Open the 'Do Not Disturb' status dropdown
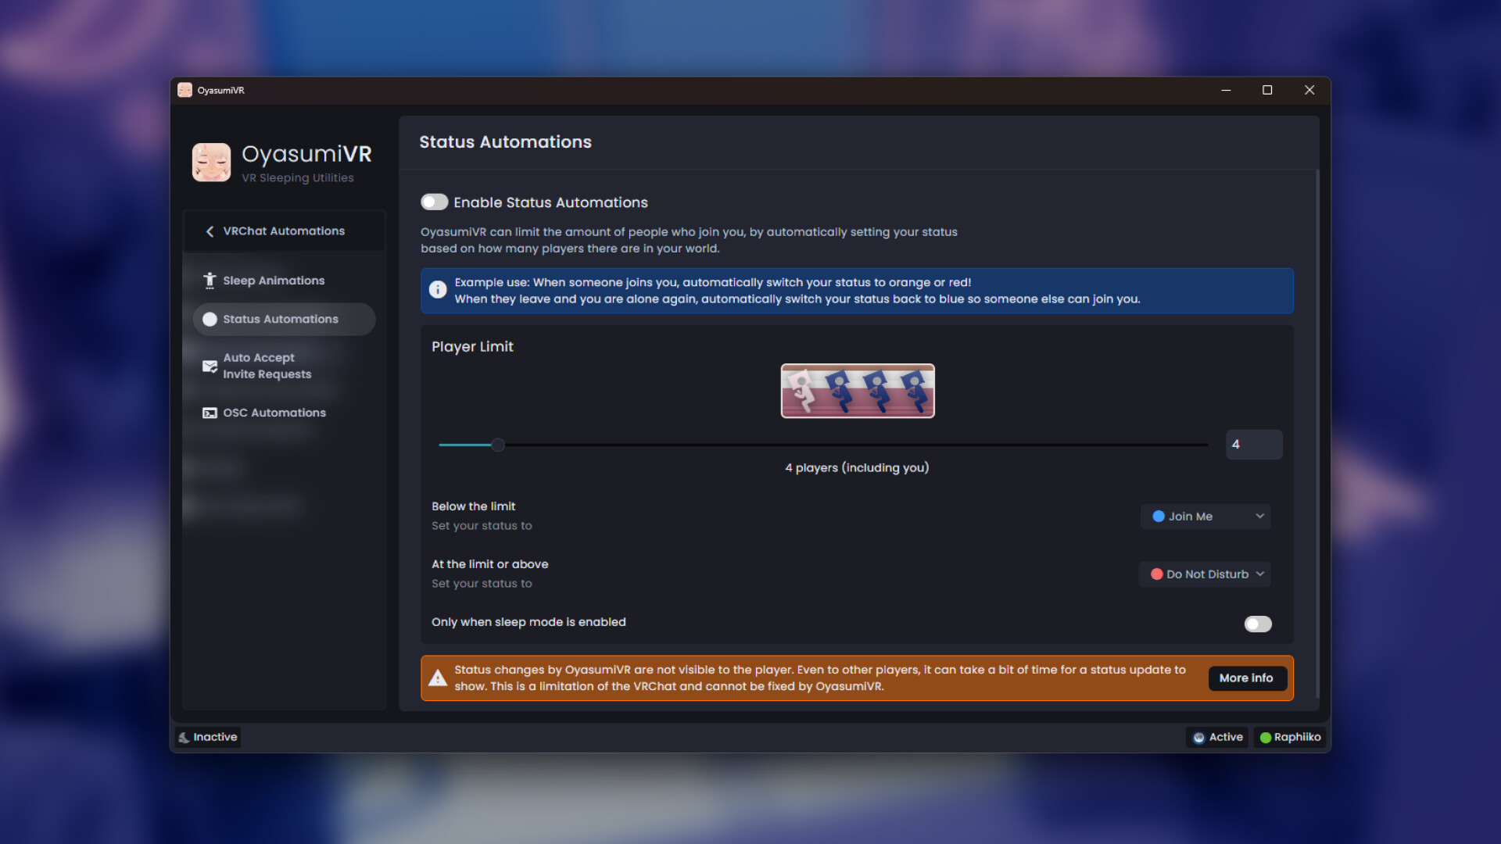1501x844 pixels. pyautogui.click(x=1205, y=574)
